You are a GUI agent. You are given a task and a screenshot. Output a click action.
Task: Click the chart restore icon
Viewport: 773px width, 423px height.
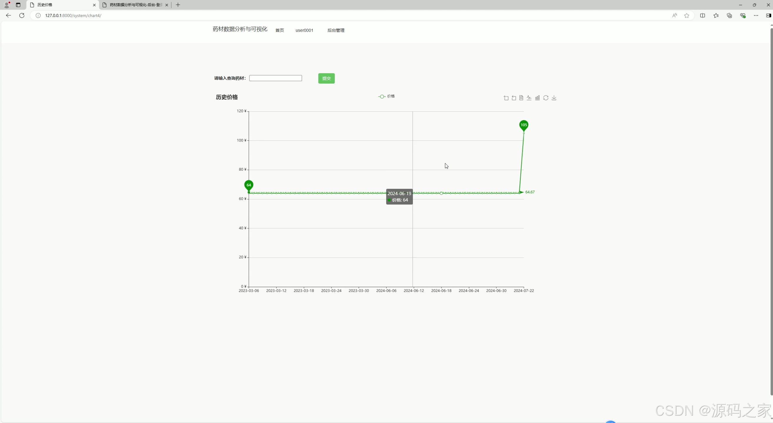coord(546,98)
